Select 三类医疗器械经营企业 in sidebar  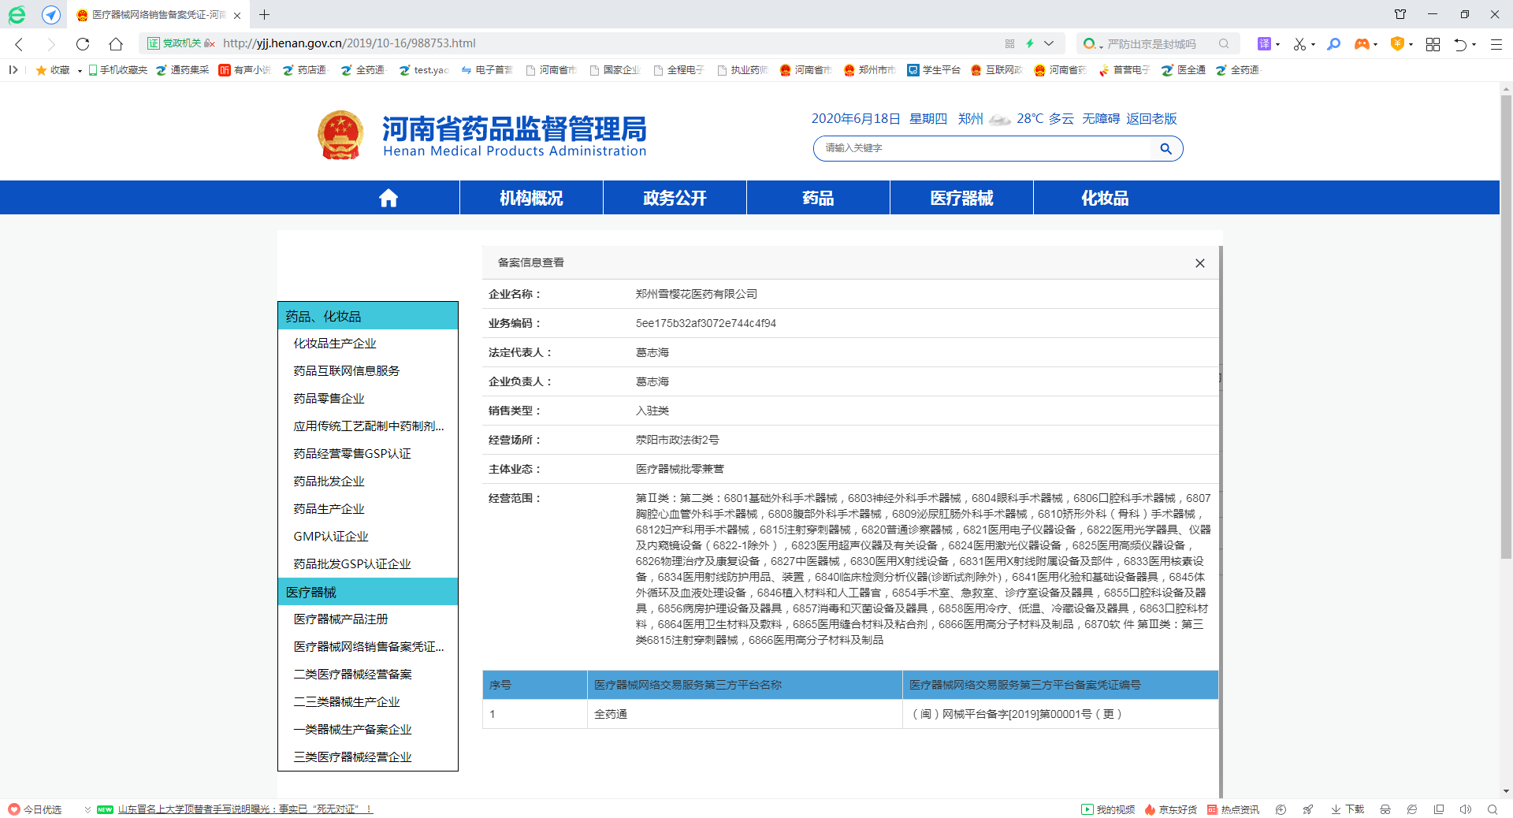coord(352,757)
